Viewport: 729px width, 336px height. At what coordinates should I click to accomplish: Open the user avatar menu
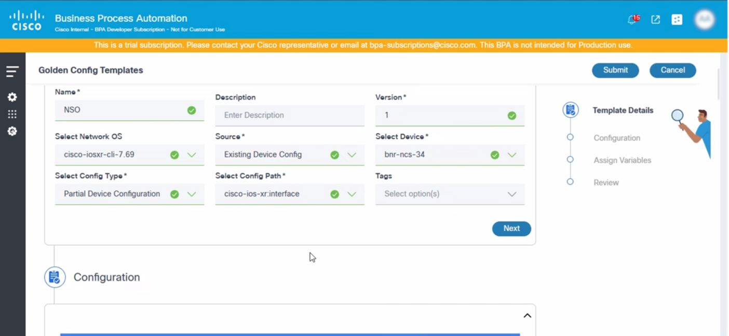point(705,20)
